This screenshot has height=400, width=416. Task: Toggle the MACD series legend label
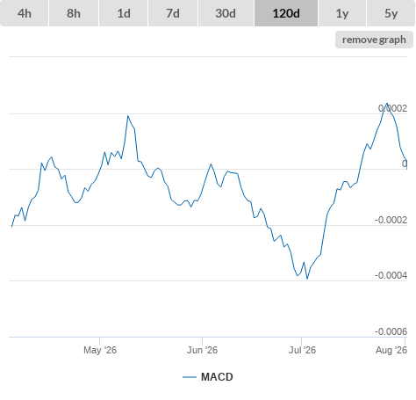pyautogui.click(x=217, y=377)
